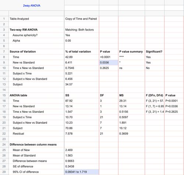Select the 10.12 mean square value
Viewport: 184px width, 175px height.
click(131, 128)
